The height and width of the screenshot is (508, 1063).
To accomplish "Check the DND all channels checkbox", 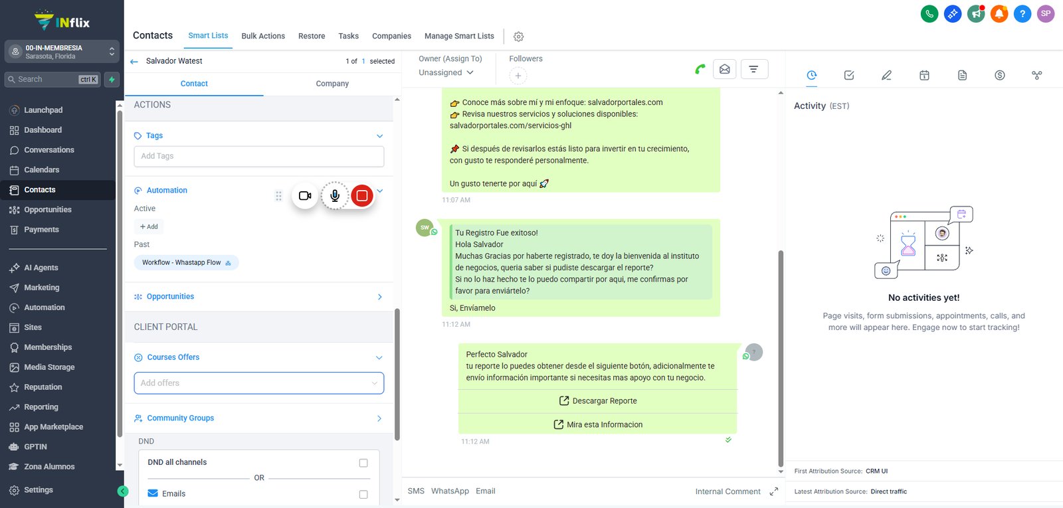I will pos(363,463).
